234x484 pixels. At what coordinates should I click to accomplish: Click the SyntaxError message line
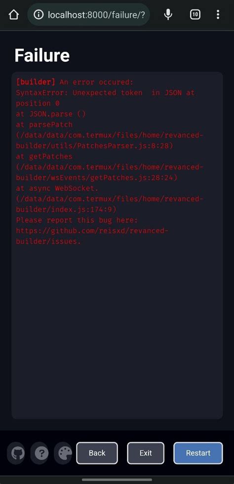pyautogui.click(x=106, y=98)
